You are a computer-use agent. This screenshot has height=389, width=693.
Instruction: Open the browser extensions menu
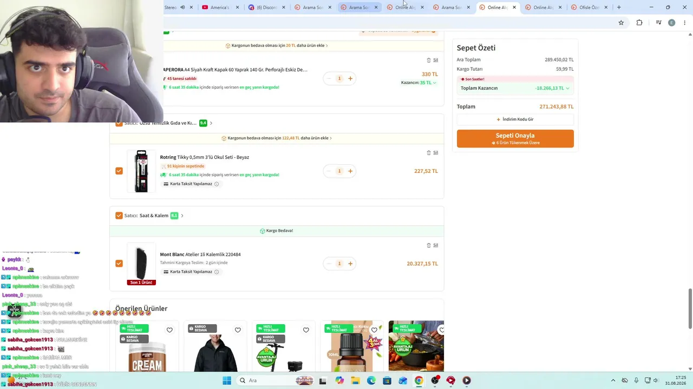point(639,23)
